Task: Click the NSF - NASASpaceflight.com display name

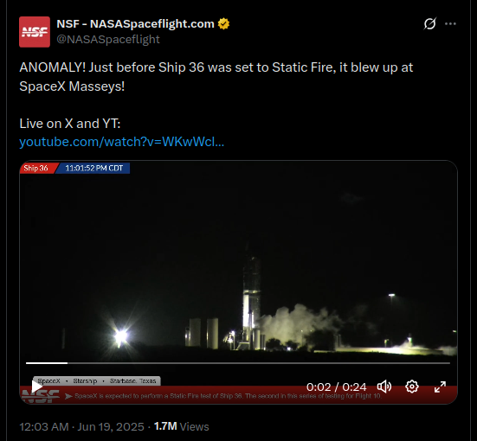Action: (135, 23)
